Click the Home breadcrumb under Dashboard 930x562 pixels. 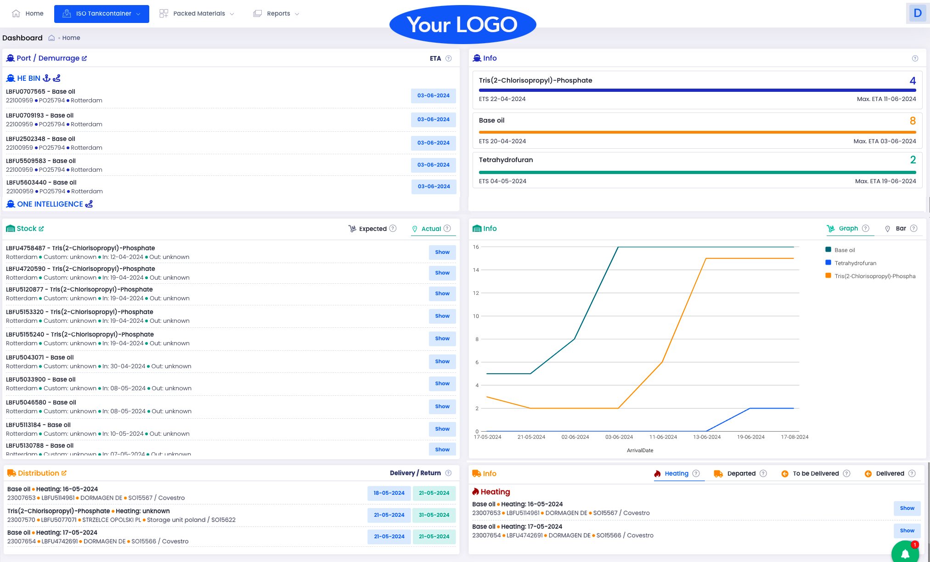(x=72, y=38)
